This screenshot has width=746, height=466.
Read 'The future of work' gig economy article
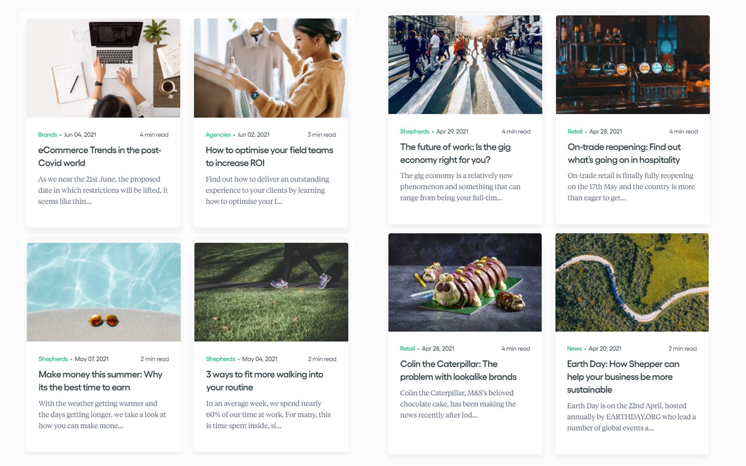pos(455,153)
